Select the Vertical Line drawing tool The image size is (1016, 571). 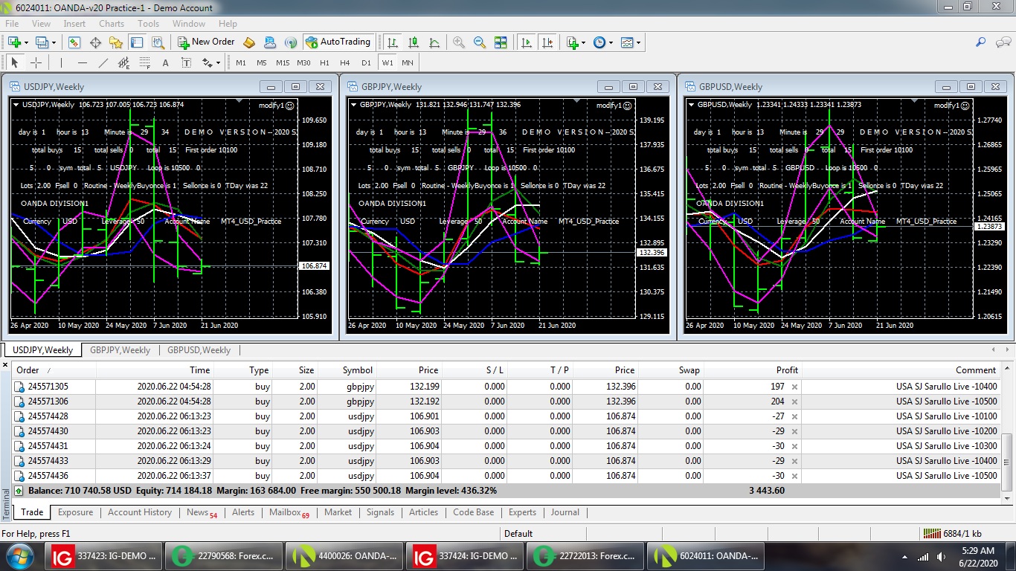point(62,63)
